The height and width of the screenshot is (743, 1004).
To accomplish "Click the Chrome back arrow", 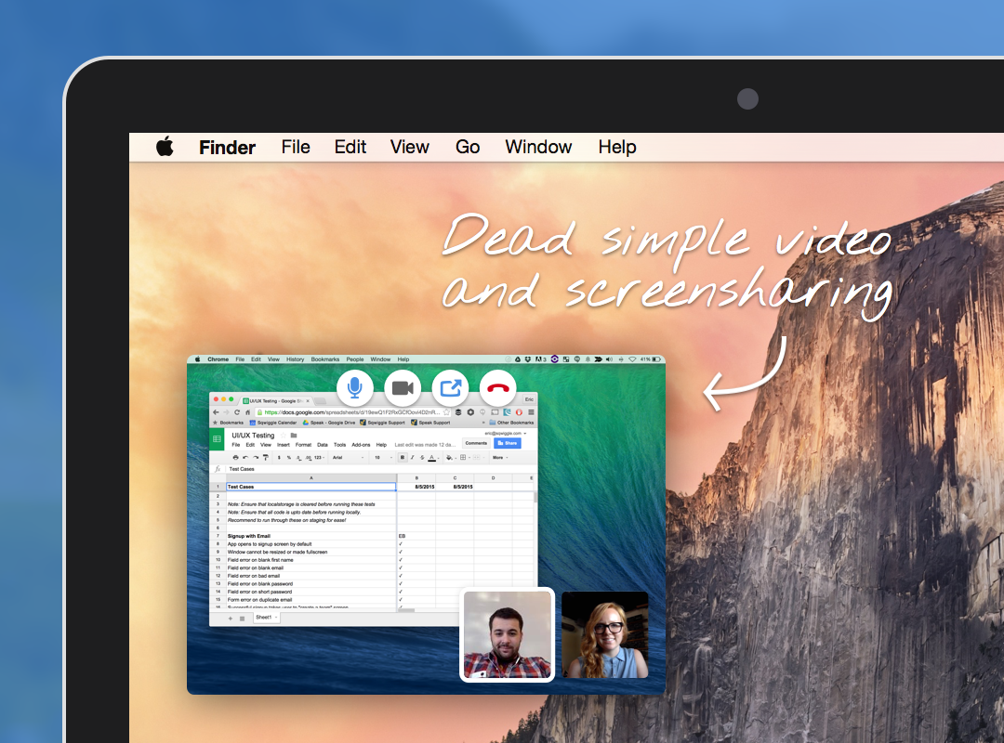I will (x=216, y=412).
